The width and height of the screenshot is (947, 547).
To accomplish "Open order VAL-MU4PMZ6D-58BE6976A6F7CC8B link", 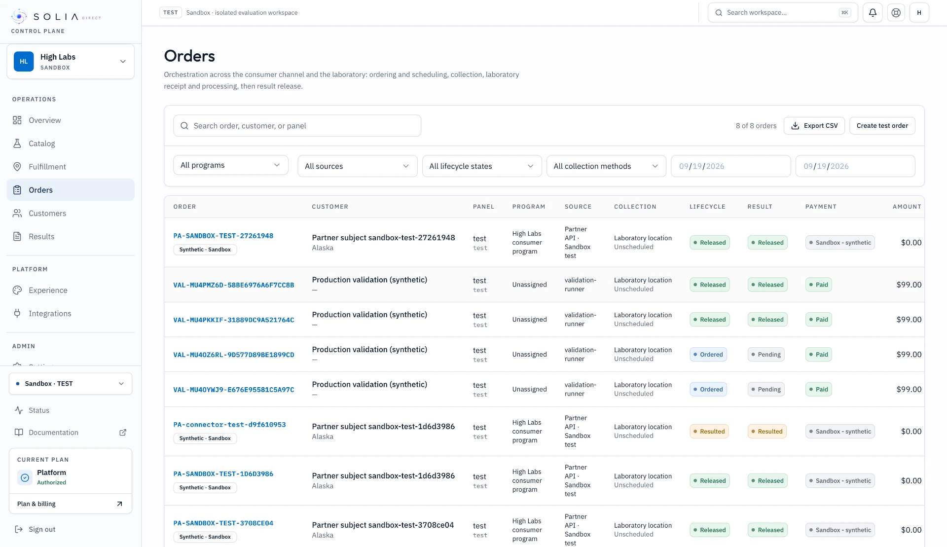I will point(233,285).
